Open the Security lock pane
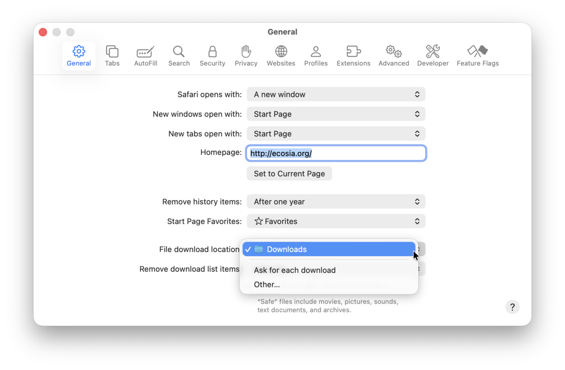The height and width of the screenshot is (370, 565). pyautogui.click(x=212, y=56)
